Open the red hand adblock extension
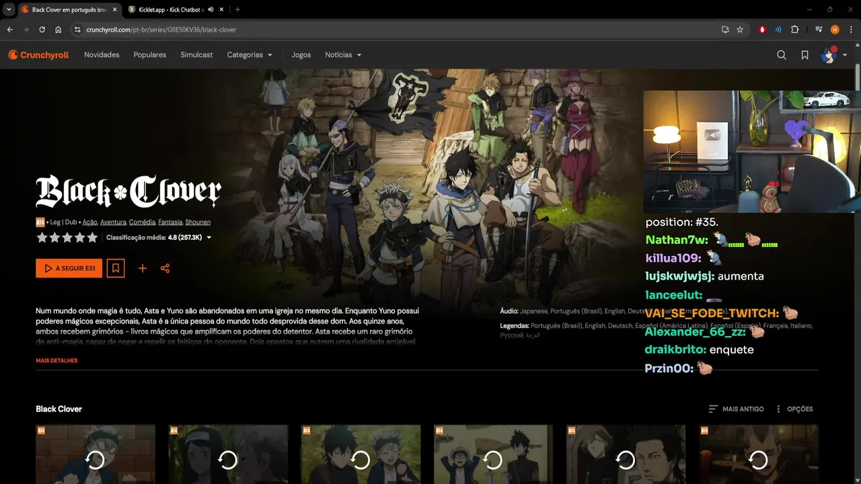Image resolution: width=861 pixels, height=484 pixels. tap(762, 30)
